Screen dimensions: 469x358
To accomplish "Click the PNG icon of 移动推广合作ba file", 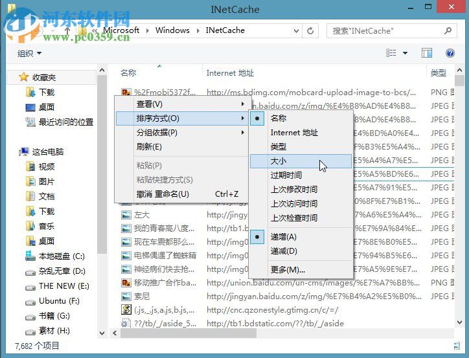I will pyautogui.click(x=126, y=282).
